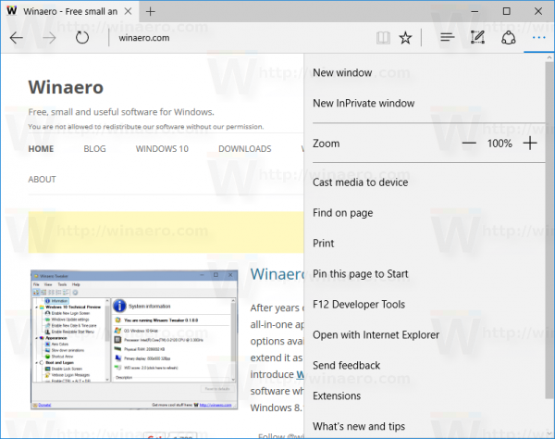
Task: Increase zoom with the plus button
Action: coord(530,144)
